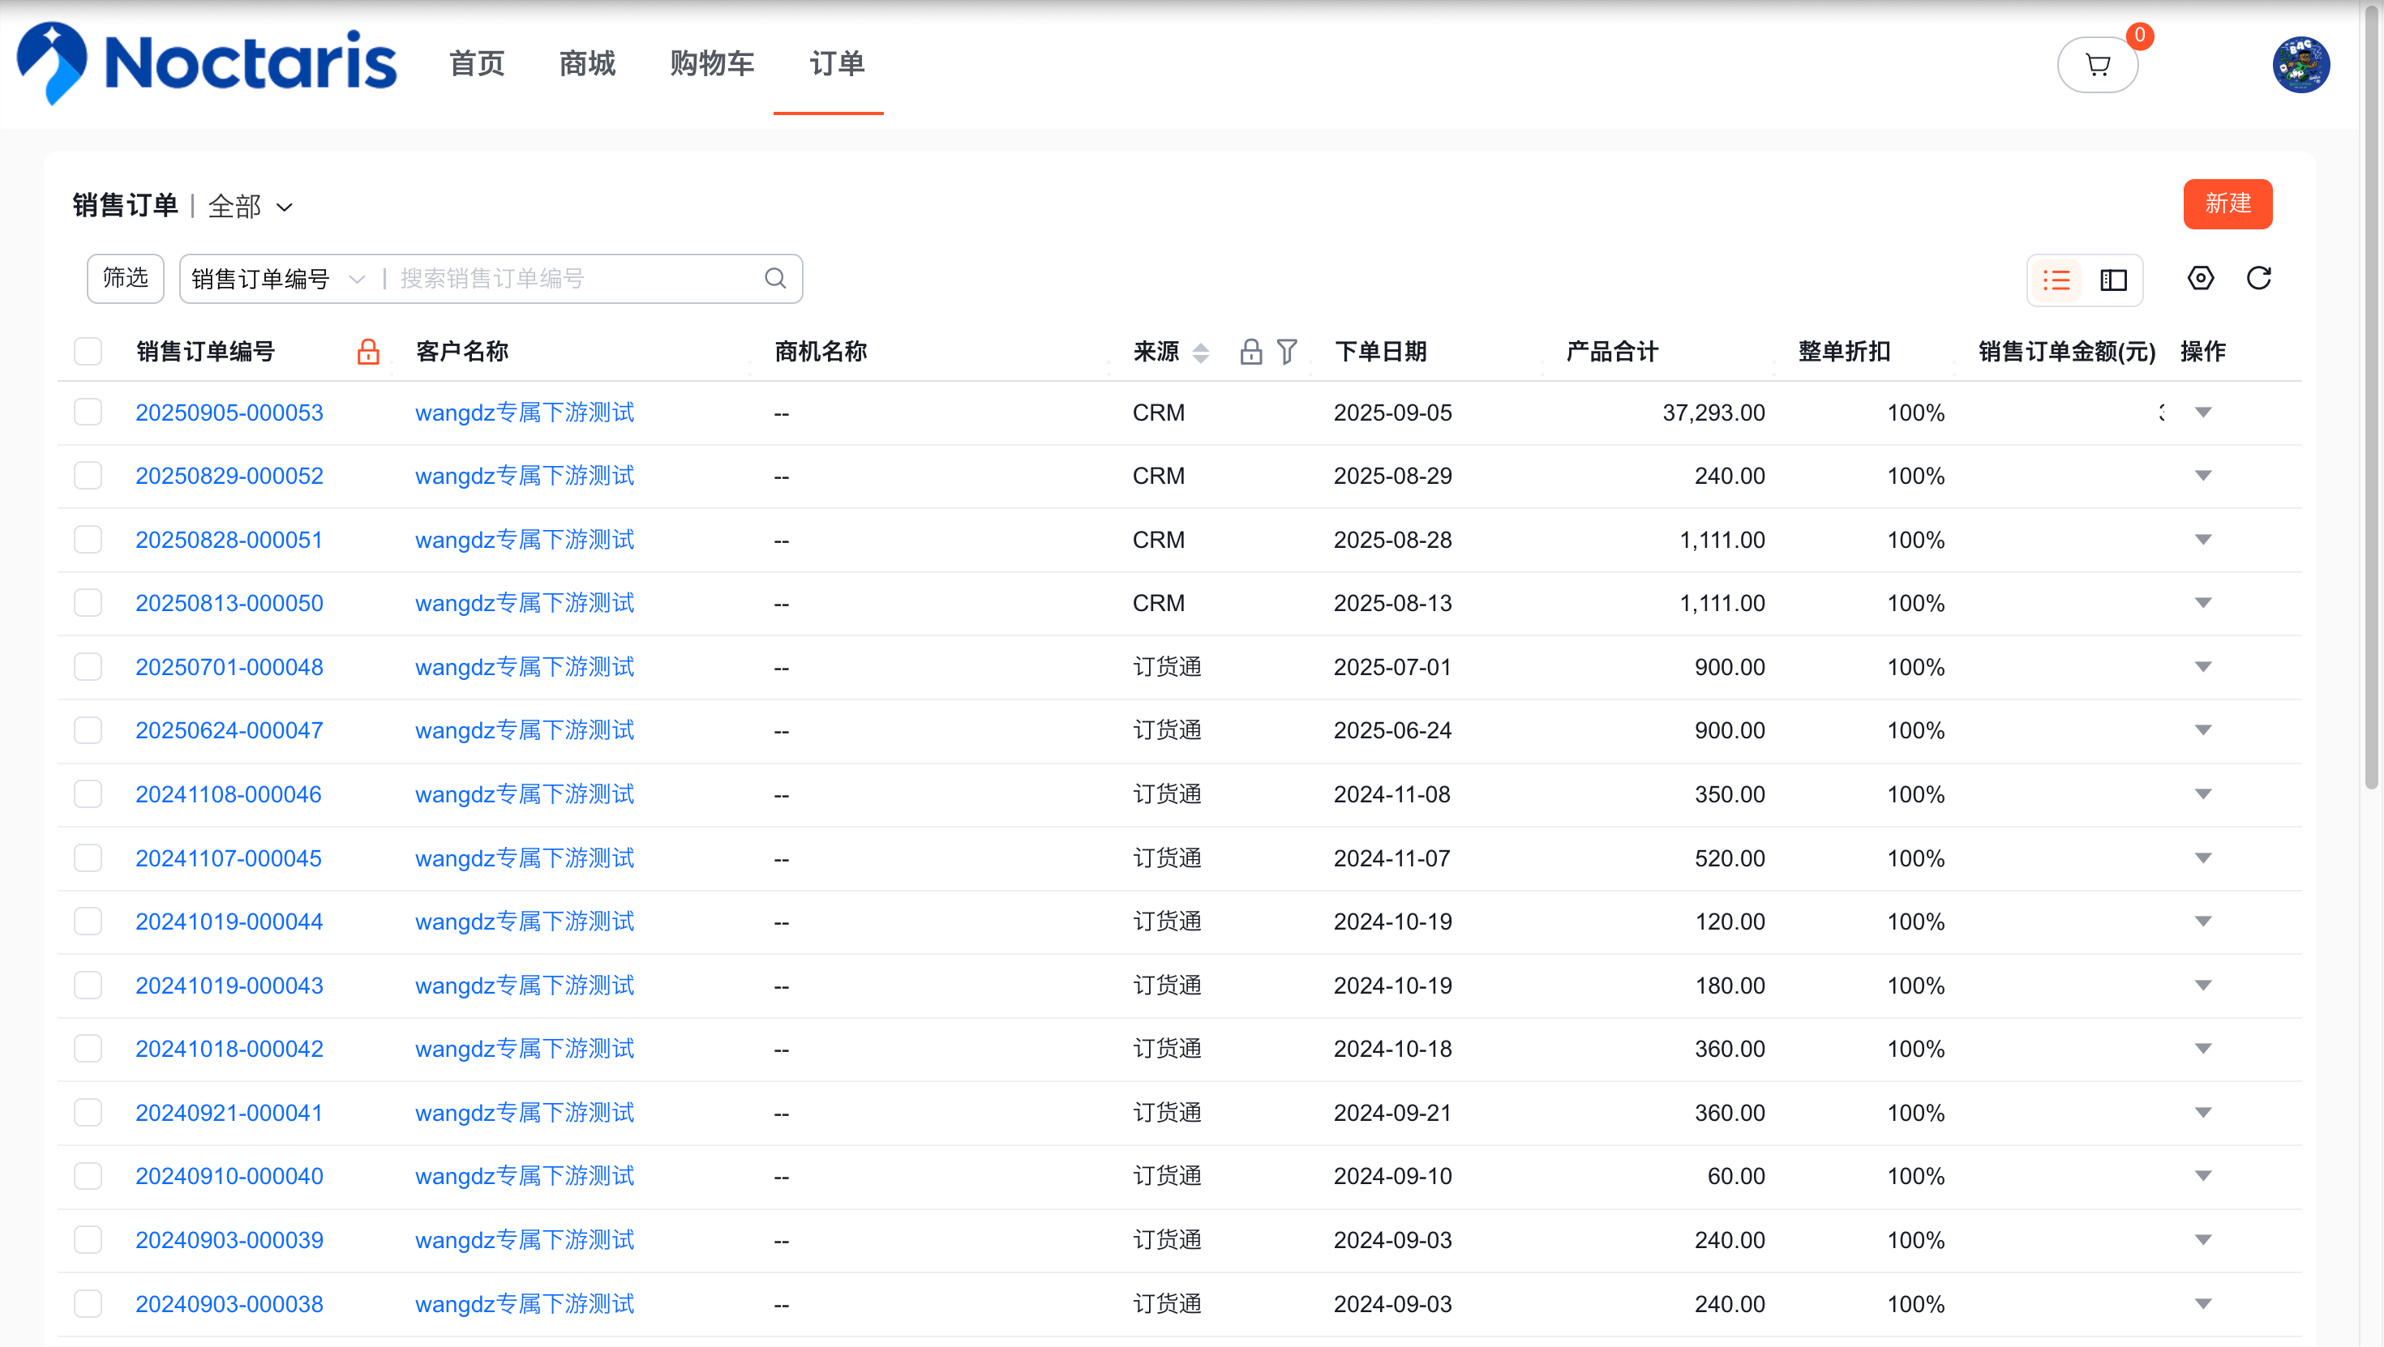Refresh the sales order list
The width and height of the screenshot is (2384, 1347).
pyautogui.click(x=2258, y=279)
